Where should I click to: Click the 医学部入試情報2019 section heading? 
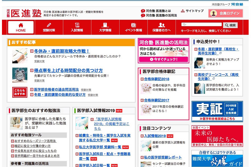pyautogui.click(x=96, y=111)
